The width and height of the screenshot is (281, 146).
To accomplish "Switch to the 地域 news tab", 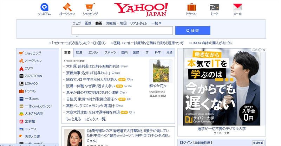I will pos(169,52).
